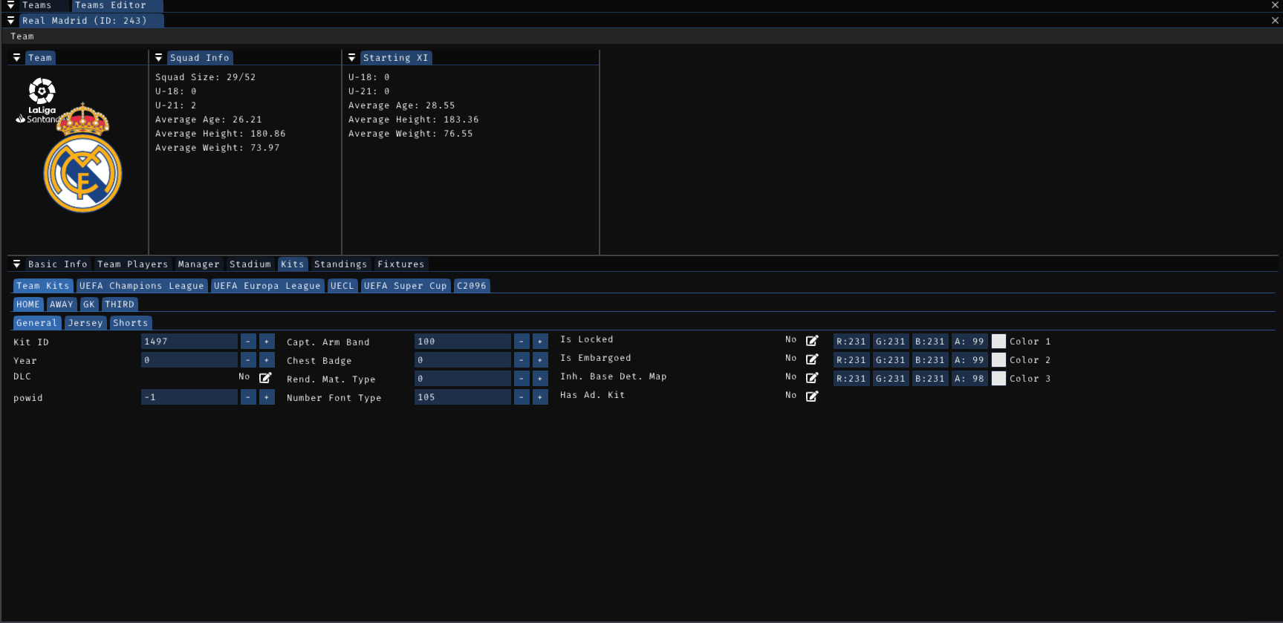1283x623 pixels.
Task: Click the Color 2 green channel field
Action: pos(891,360)
